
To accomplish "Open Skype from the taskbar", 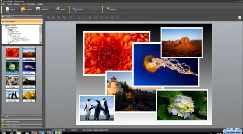I will [43, 133].
